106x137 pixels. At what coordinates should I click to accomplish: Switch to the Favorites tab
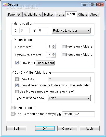(x=15, y=14)
